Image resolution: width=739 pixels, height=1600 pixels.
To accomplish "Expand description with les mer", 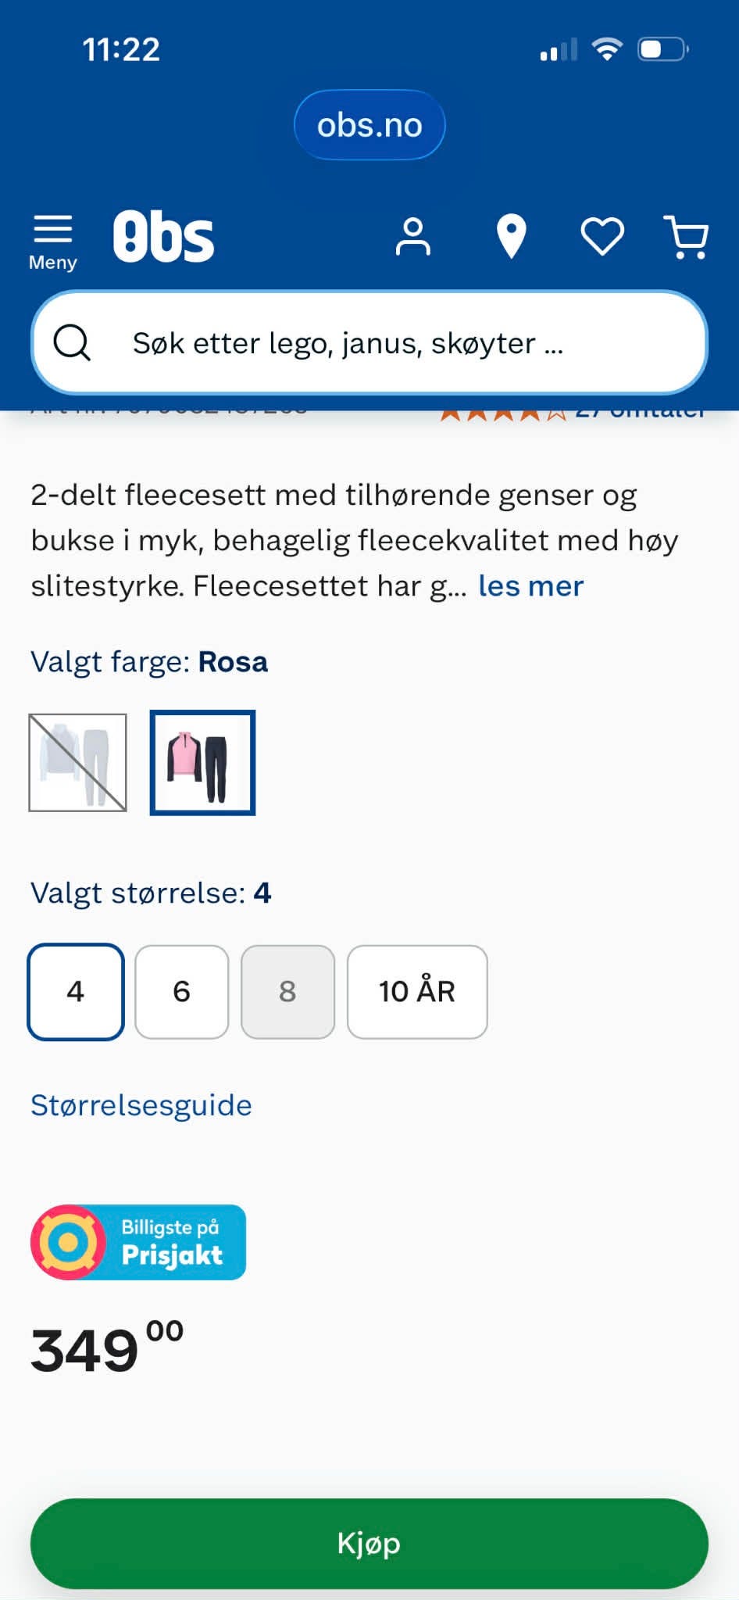I will coord(530,585).
